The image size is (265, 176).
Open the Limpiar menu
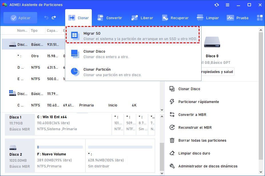pyautogui.click(x=208, y=18)
